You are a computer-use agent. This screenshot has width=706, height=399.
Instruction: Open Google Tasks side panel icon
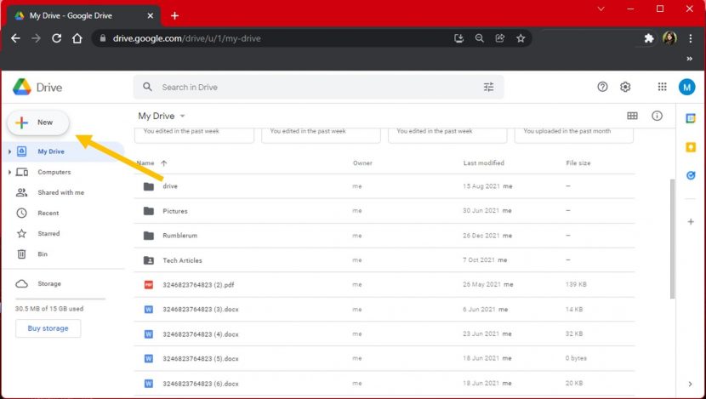point(691,175)
